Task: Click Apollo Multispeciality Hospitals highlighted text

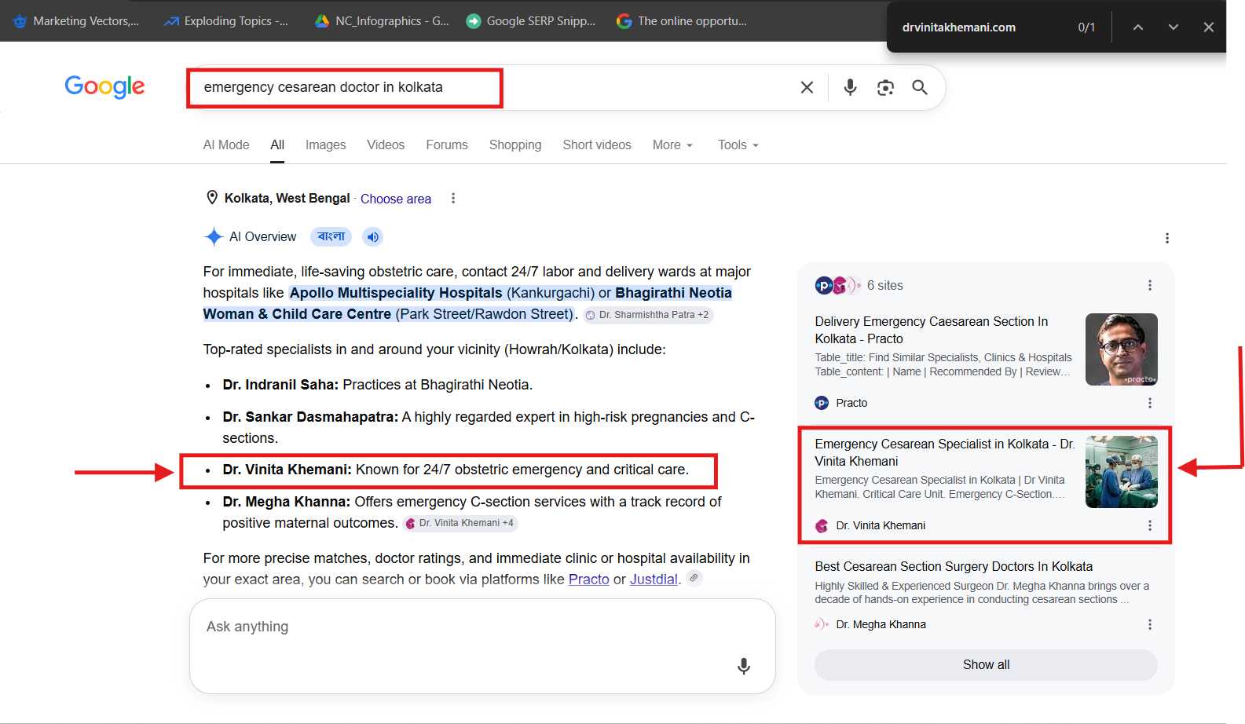Action: click(x=396, y=293)
